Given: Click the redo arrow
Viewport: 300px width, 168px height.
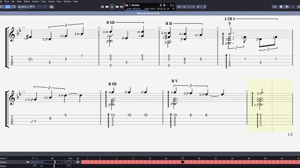Looking at the screenshot, I should (45, 7).
